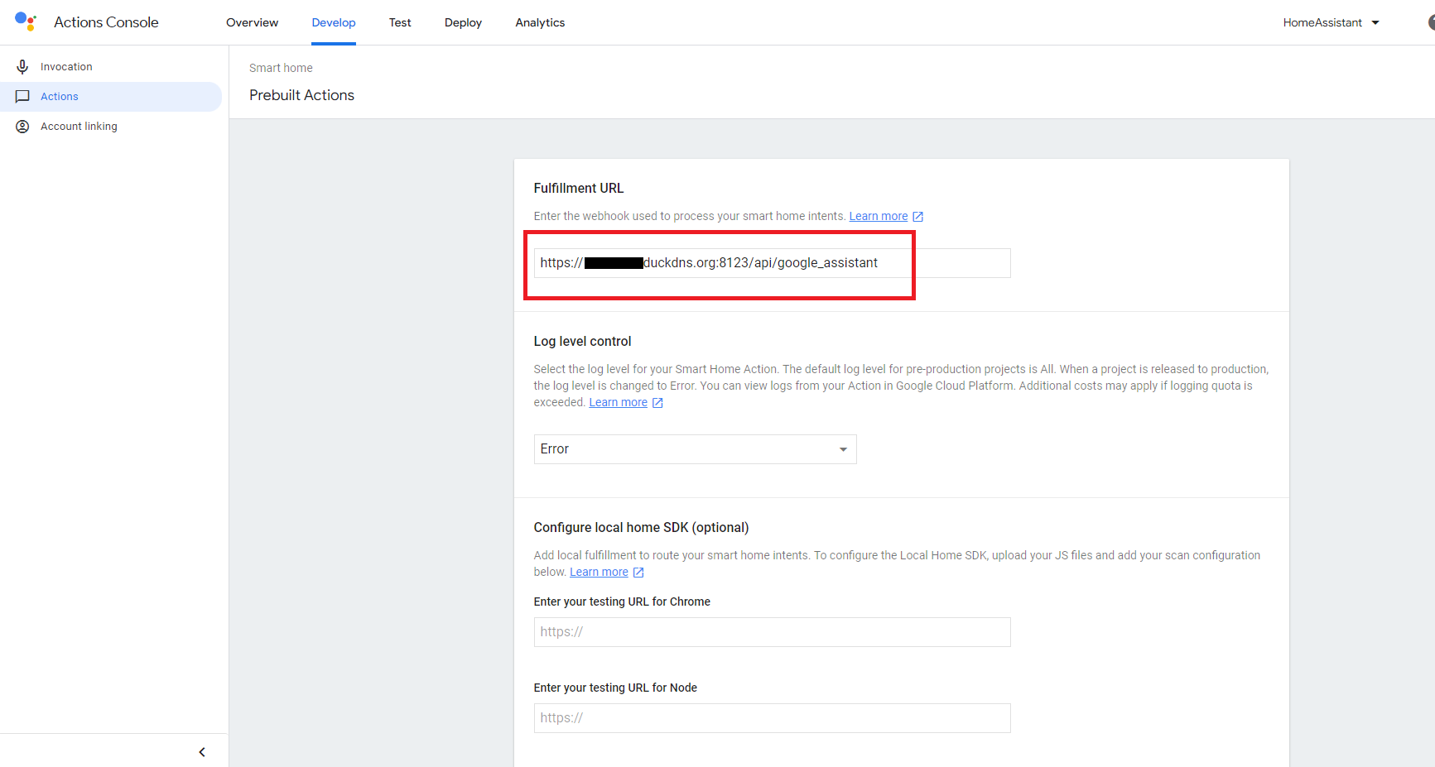The height and width of the screenshot is (767, 1435).
Task: Open Learn more link under Log level control
Action: tap(618, 403)
